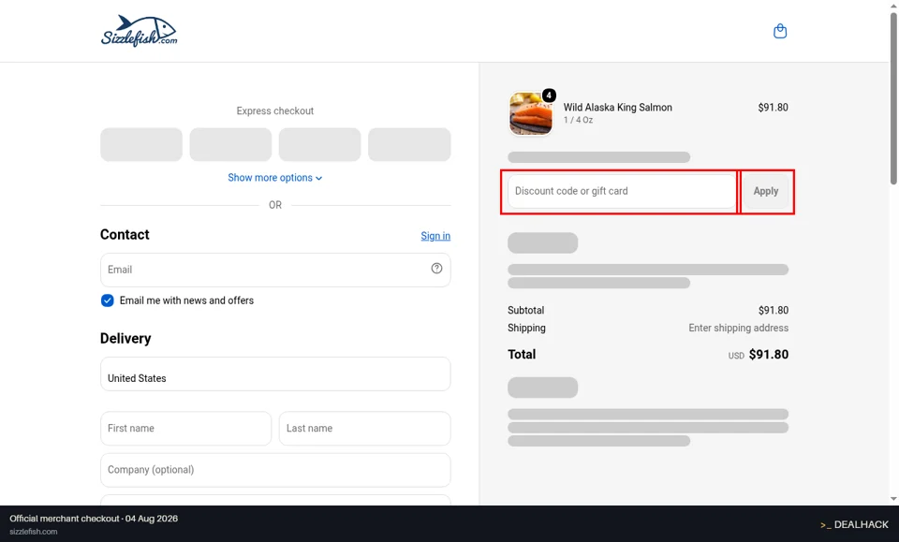
Task: Click the Company (optional) field
Action: pyautogui.click(x=275, y=470)
